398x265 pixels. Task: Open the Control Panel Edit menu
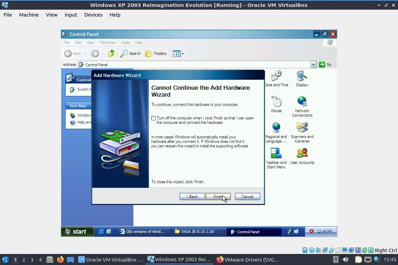78,42
